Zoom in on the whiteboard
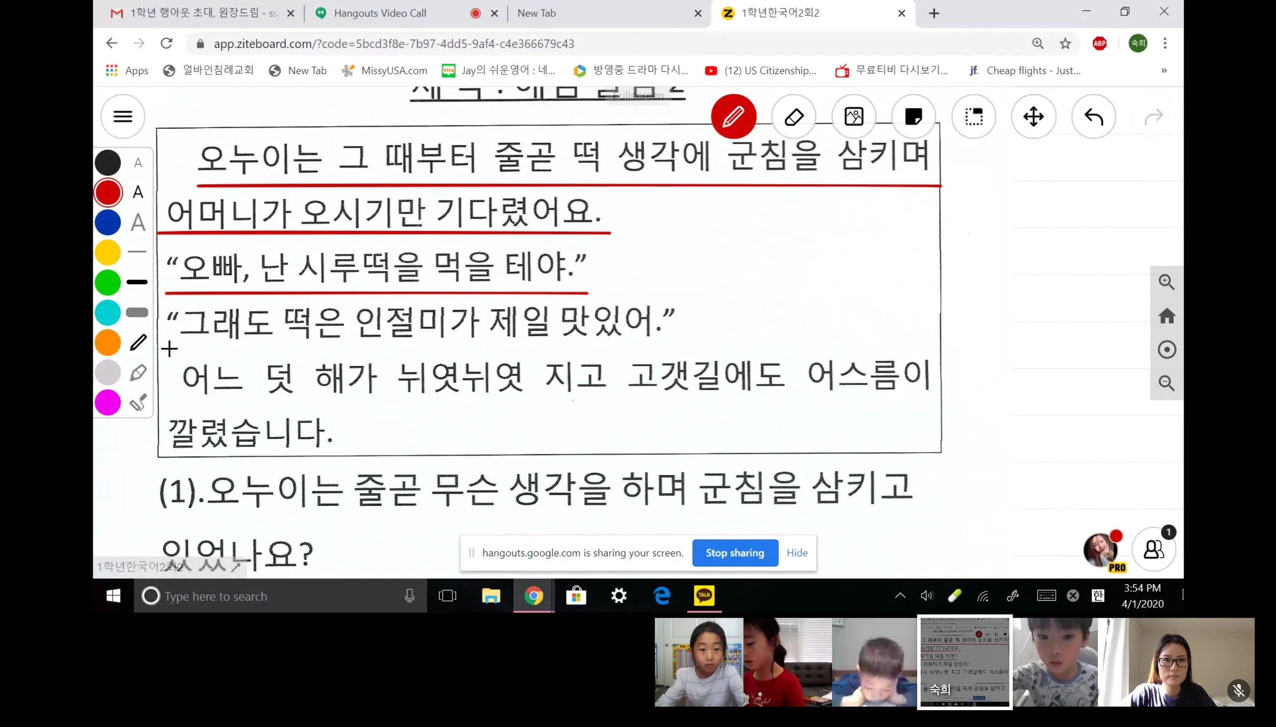 [1166, 282]
